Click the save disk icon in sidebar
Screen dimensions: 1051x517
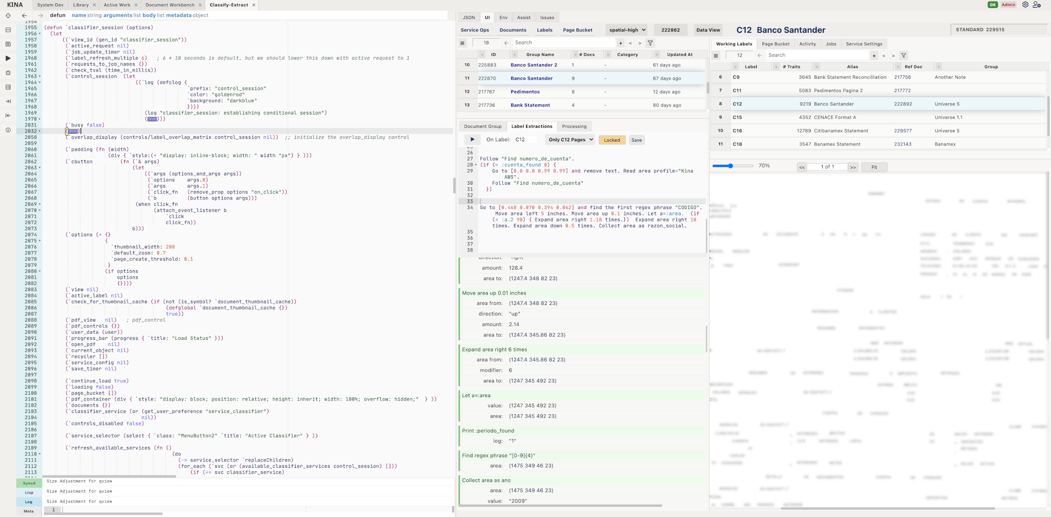pyautogui.click(x=8, y=44)
